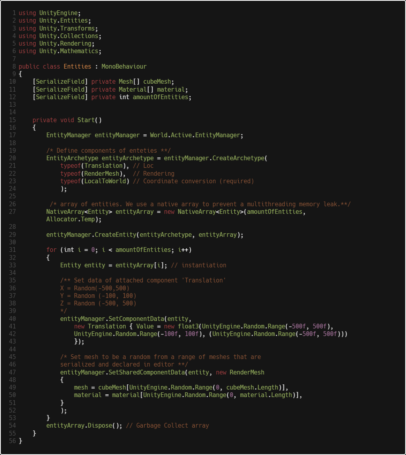
Task: Click the line 'using UnityEngine;'
Action: click(x=50, y=13)
